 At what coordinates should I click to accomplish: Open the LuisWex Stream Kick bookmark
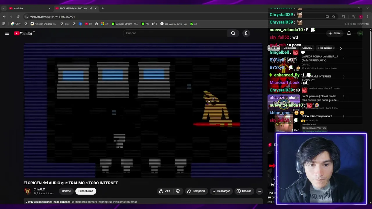tap(125, 24)
